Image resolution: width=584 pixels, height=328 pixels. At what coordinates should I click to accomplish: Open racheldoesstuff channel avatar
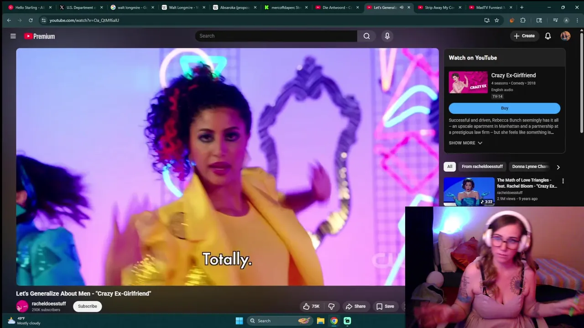coord(22,307)
